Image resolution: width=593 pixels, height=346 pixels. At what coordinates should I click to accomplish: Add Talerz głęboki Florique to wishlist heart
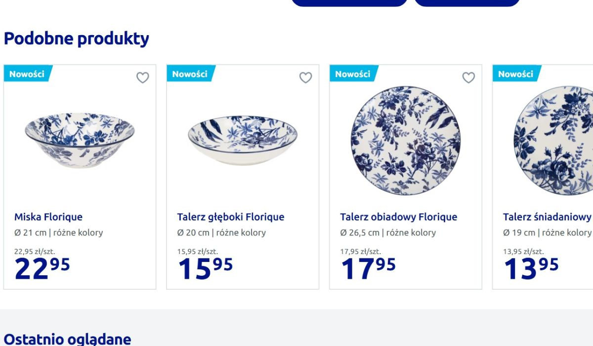(306, 78)
